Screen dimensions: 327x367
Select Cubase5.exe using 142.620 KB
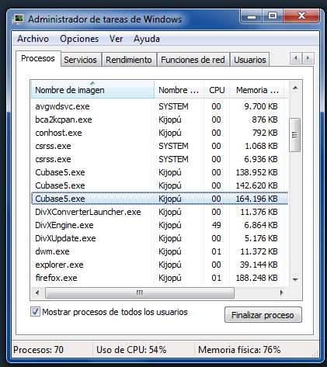(159, 185)
